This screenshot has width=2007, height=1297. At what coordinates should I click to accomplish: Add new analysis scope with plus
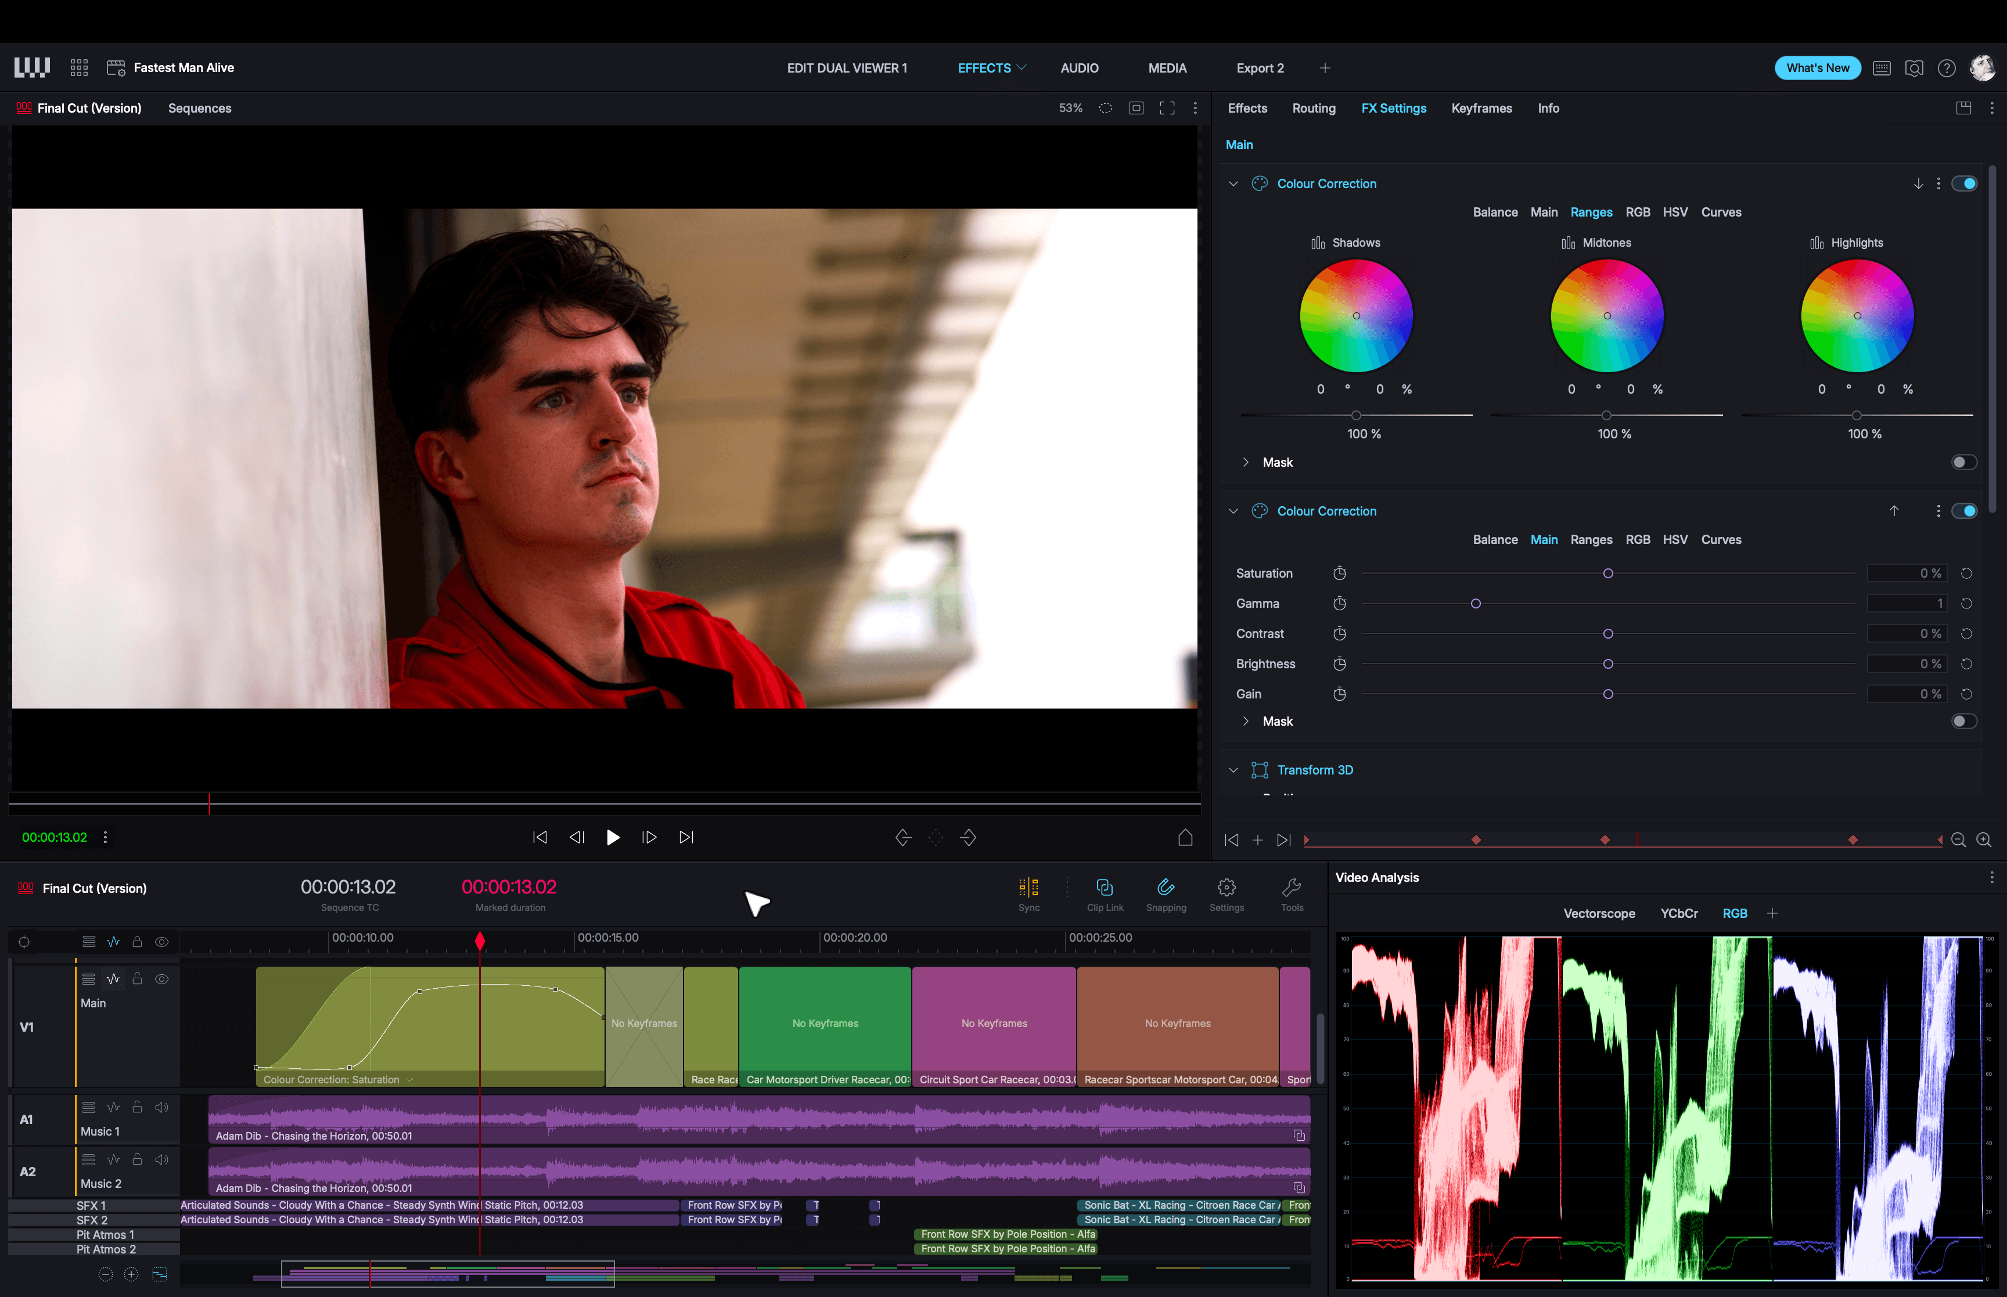coord(1772,914)
